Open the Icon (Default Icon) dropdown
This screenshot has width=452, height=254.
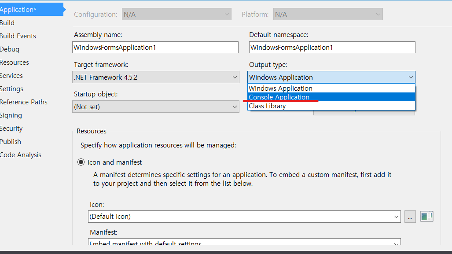click(x=244, y=217)
